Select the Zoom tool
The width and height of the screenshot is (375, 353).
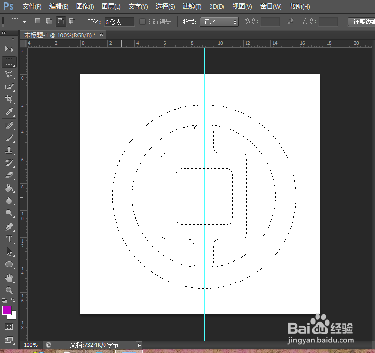tap(9, 290)
